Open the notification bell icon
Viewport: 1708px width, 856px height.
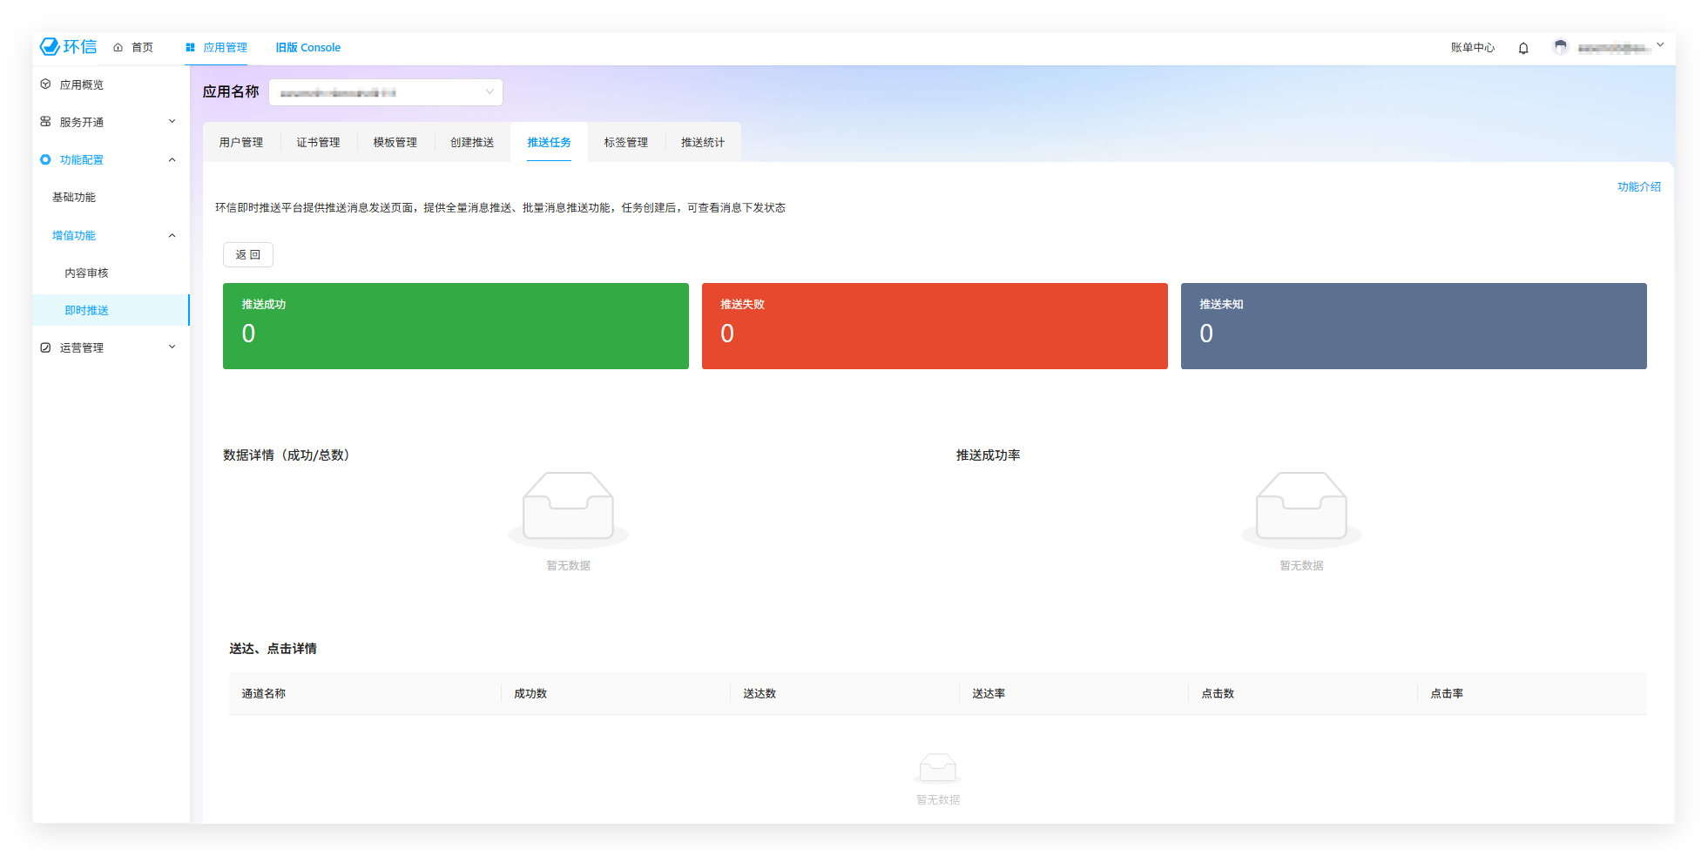(1523, 49)
